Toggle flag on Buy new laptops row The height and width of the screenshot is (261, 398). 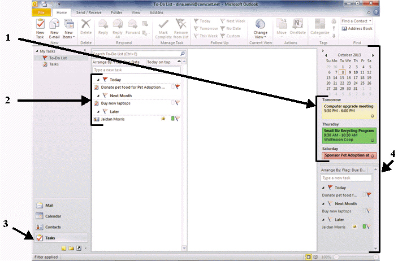point(178,103)
